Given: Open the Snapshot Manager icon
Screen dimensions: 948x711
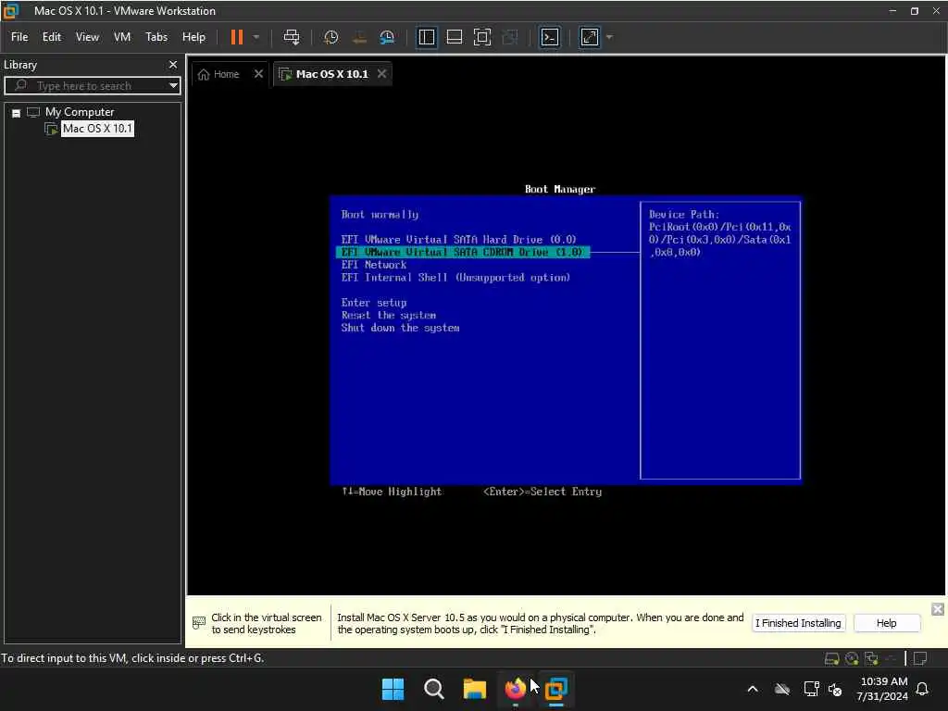Looking at the screenshot, I should coord(387,37).
